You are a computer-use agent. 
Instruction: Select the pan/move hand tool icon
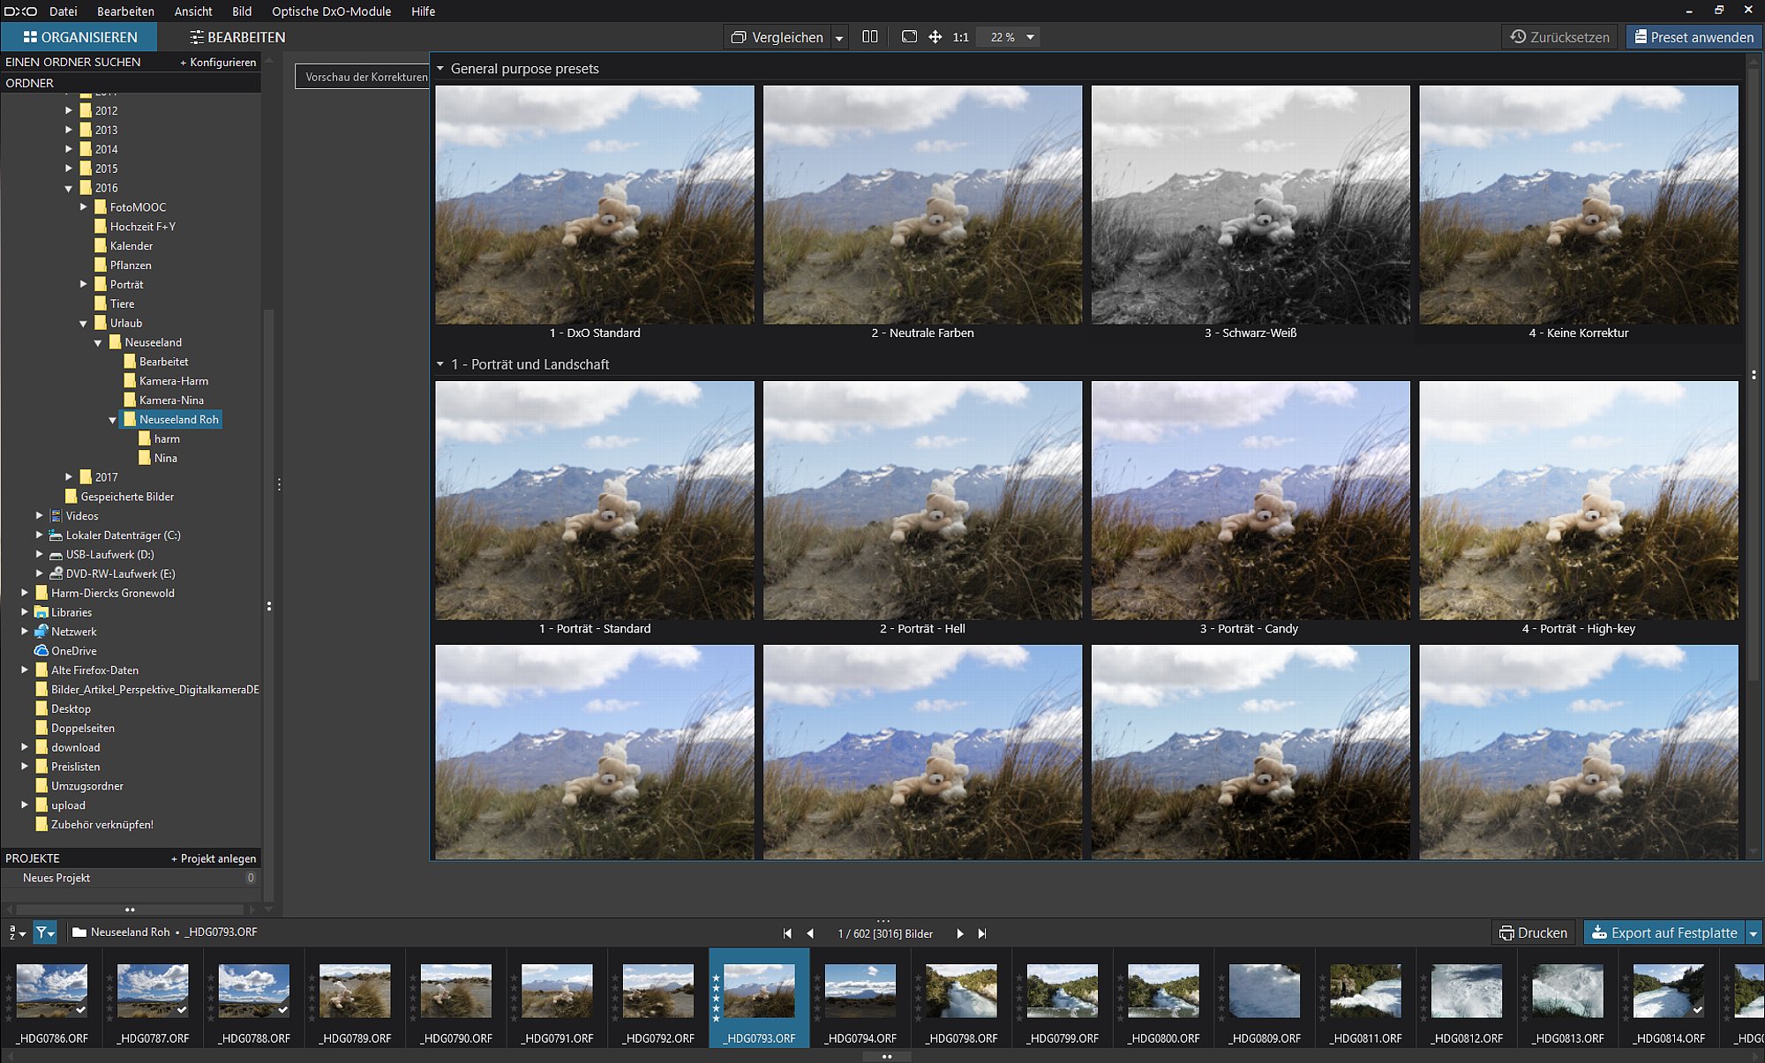coord(935,37)
